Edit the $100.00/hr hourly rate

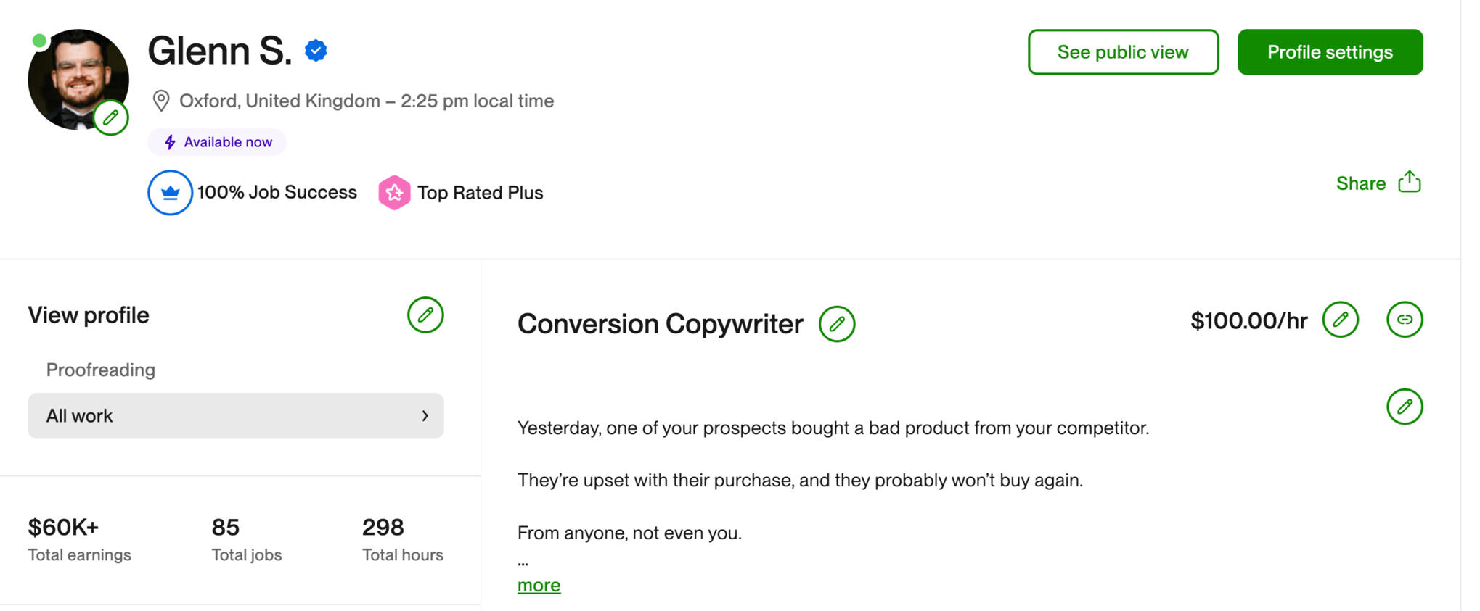click(1340, 320)
